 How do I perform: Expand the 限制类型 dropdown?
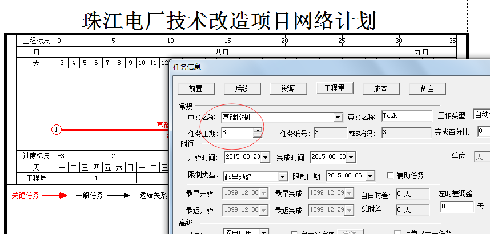282,176
